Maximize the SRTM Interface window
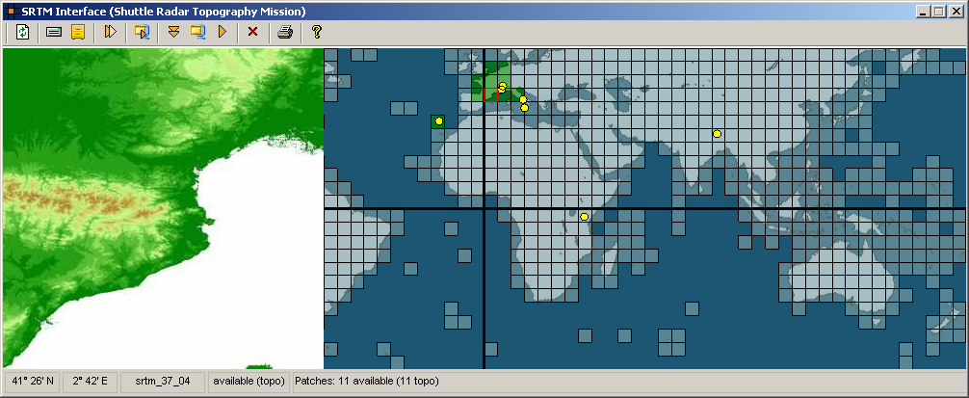 pyautogui.click(x=938, y=12)
